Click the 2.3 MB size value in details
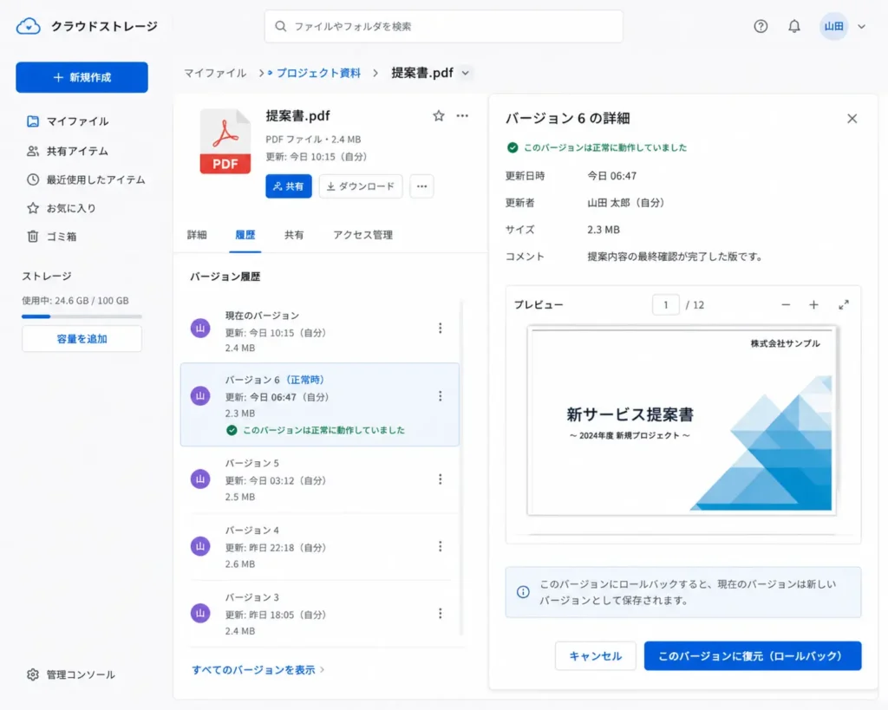Viewport: 888px width, 710px height. (604, 230)
